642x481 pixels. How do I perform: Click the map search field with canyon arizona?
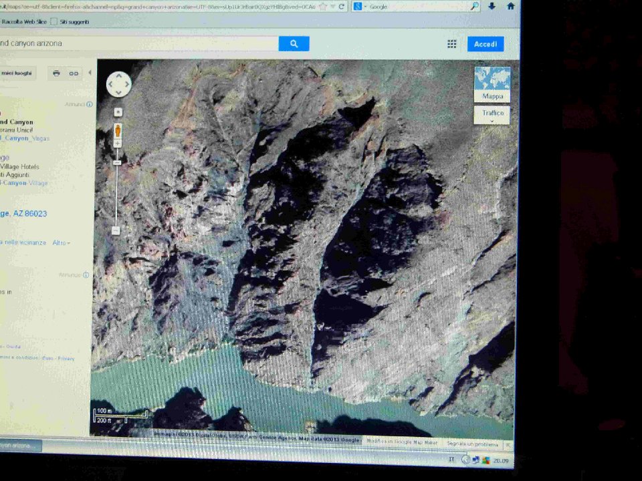pyautogui.click(x=138, y=43)
